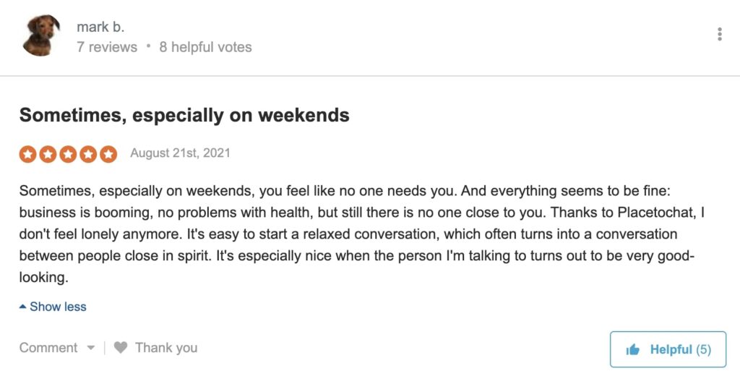740x371 pixels.
Task: Collapse review with Show less
Action: [53, 307]
